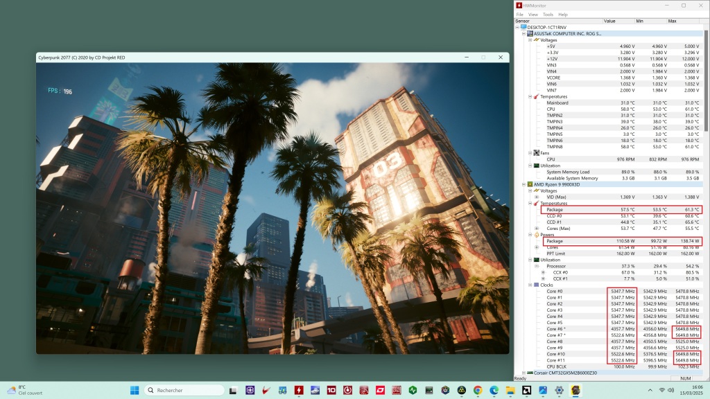Click the Clocks group icon

tap(536, 285)
